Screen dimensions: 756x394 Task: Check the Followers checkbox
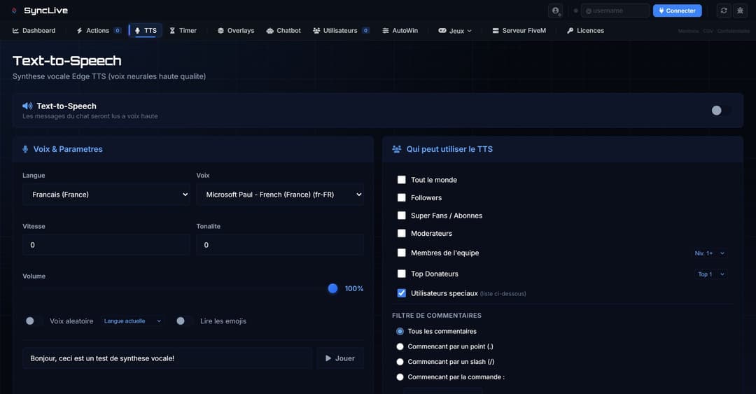coord(402,198)
